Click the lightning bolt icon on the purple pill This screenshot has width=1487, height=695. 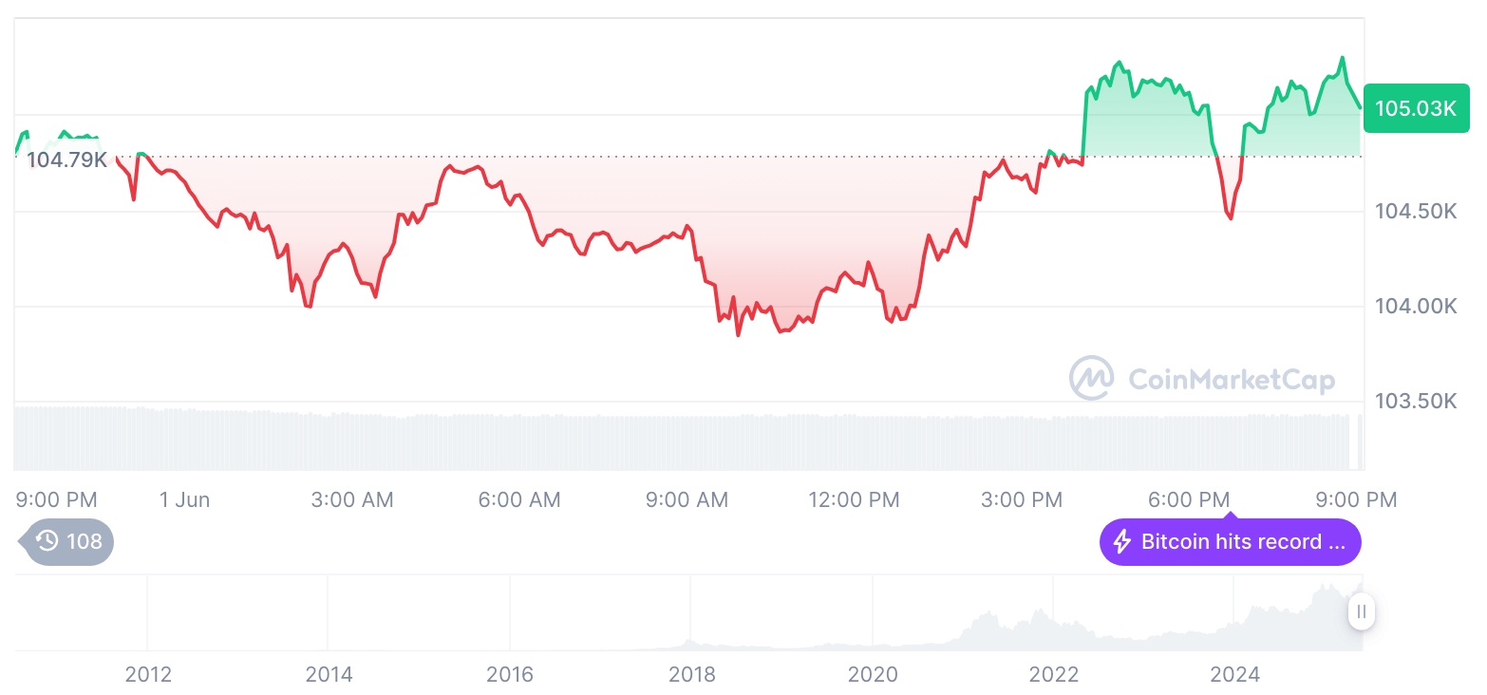pyautogui.click(x=1122, y=542)
